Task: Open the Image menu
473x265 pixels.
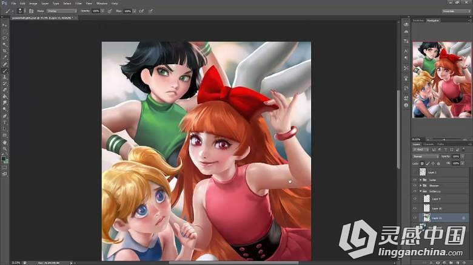Action: tap(33, 3)
